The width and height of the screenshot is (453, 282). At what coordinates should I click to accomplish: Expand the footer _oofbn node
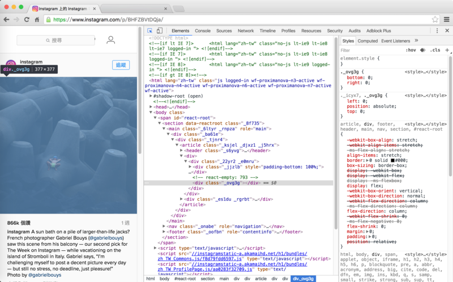(x=164, y=232)
